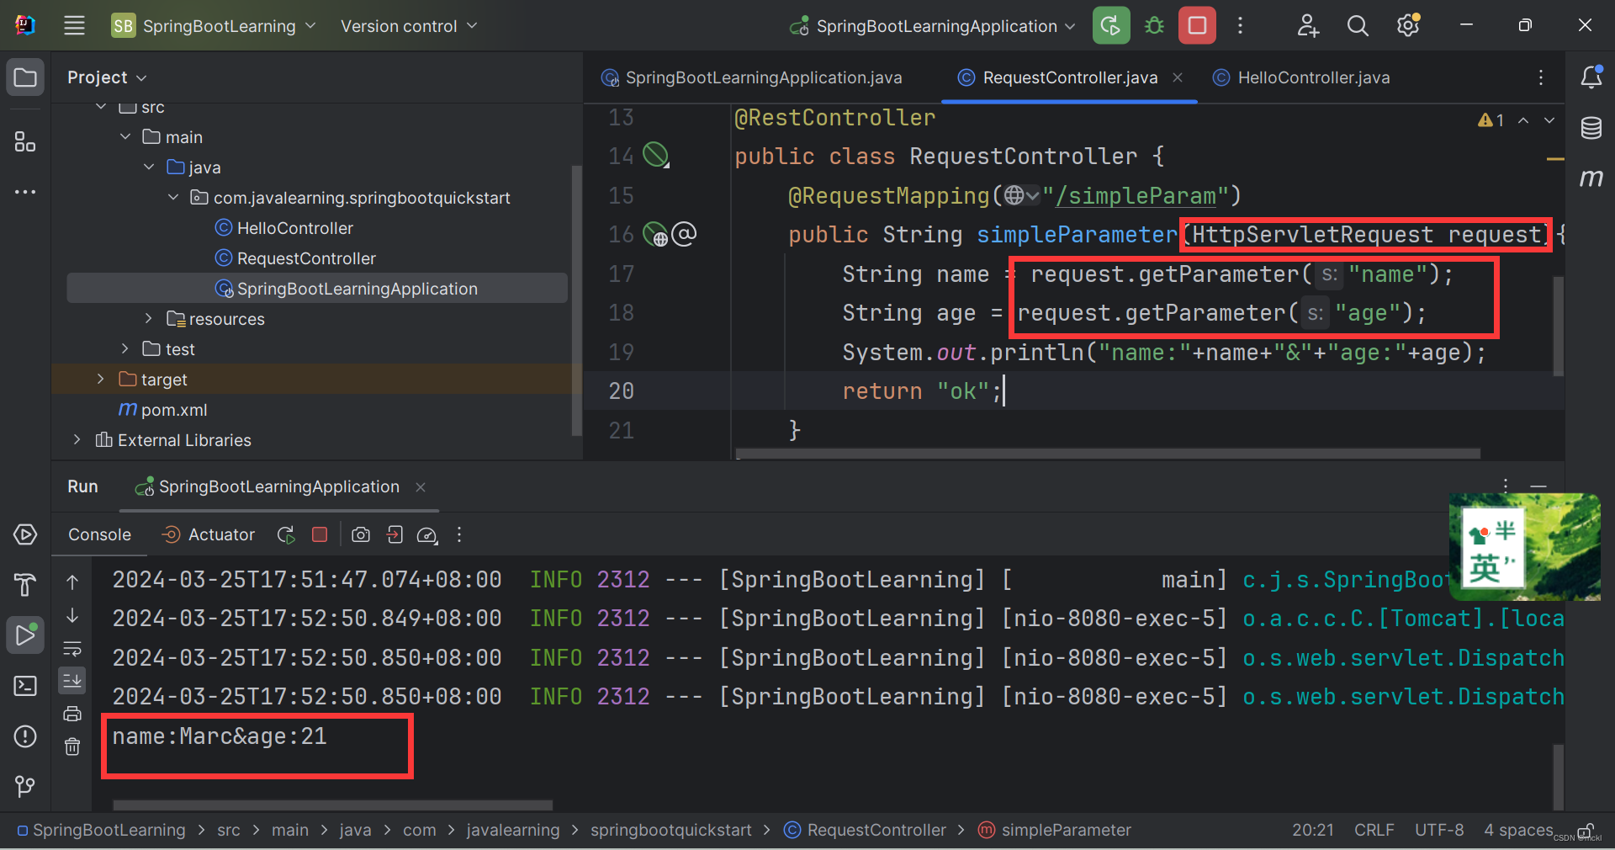Viewport: 1615px width, 850px height.
Task: Expand External Libraries
Action: click(x=77, y=439)
